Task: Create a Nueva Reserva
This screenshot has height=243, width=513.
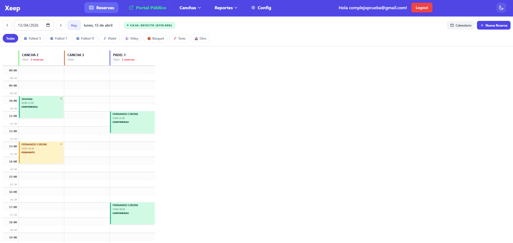Action: [493, 25]
